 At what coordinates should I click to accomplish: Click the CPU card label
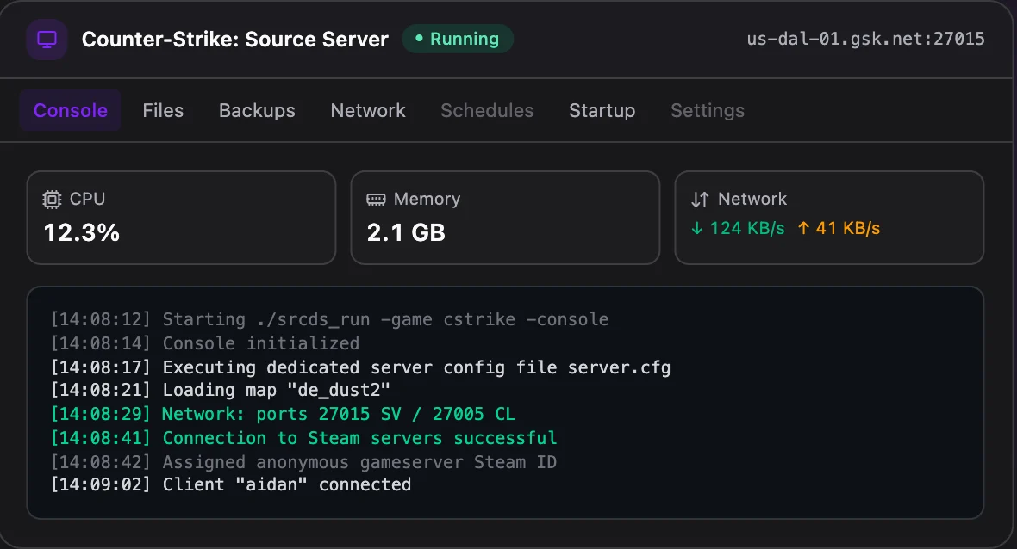tap(88, 199)
